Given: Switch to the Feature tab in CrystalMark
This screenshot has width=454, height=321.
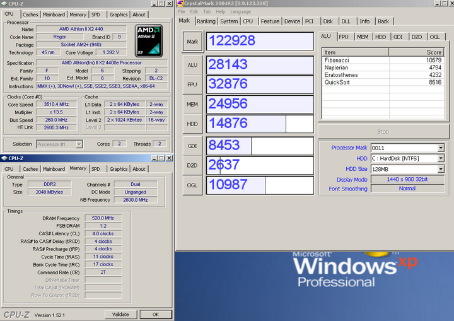Looking at the screenshot, I should (x=270, y=21).
